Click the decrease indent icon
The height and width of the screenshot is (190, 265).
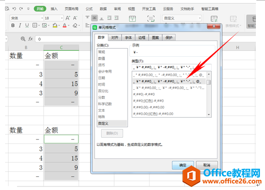(109, 18)
